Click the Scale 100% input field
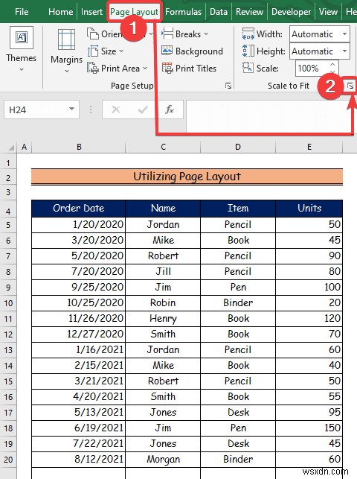Image resolution: width=357 pixels, height=479 pixels. pos(312,68)
